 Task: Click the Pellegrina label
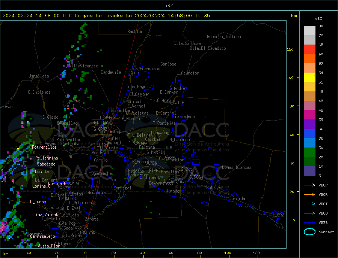coord(47,158)
